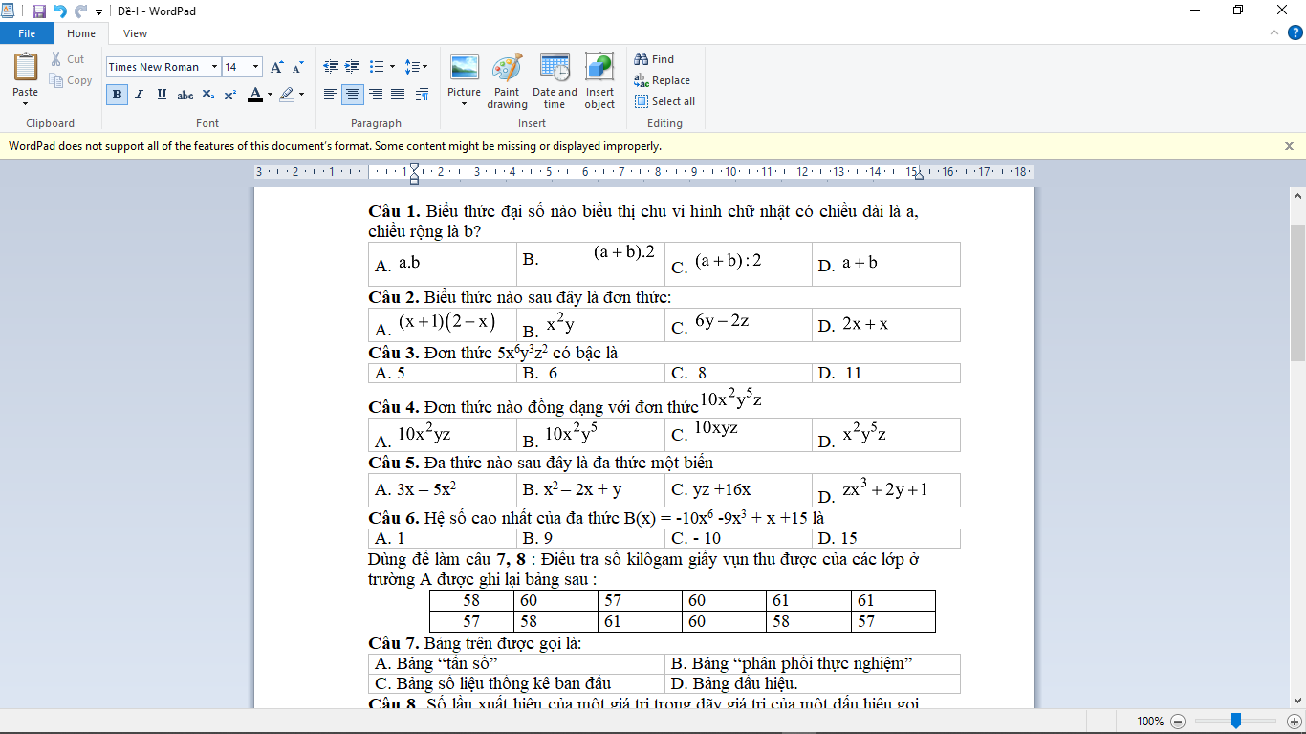
Task: Open the WordPad Help icon
Action: click(1295, 32)
